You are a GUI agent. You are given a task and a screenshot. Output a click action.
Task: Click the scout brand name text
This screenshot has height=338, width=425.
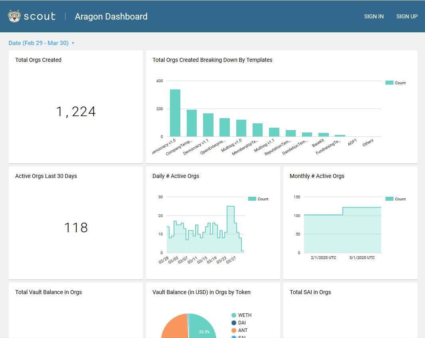(x=40, y=16)
